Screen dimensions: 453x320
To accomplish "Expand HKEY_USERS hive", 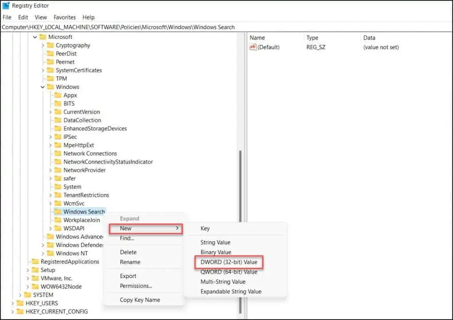I will tap(12, 303).
